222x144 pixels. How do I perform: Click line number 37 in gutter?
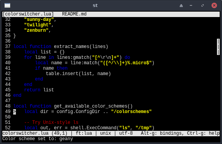(8, 46)
